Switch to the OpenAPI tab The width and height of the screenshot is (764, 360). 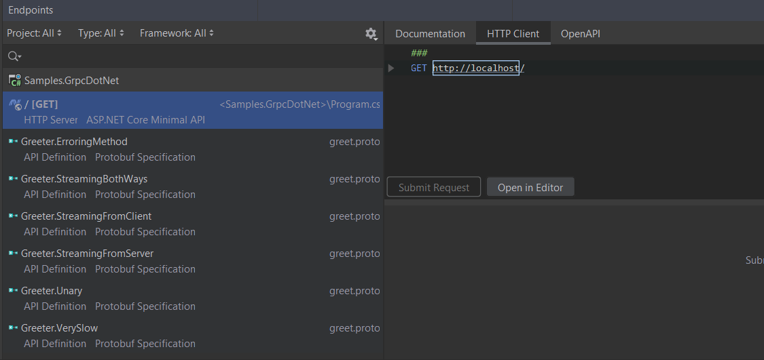point(581,34)
